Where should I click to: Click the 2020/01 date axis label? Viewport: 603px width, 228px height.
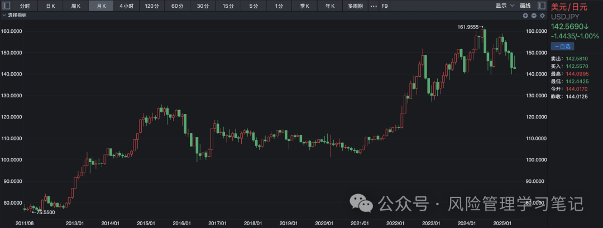point(324,223)
